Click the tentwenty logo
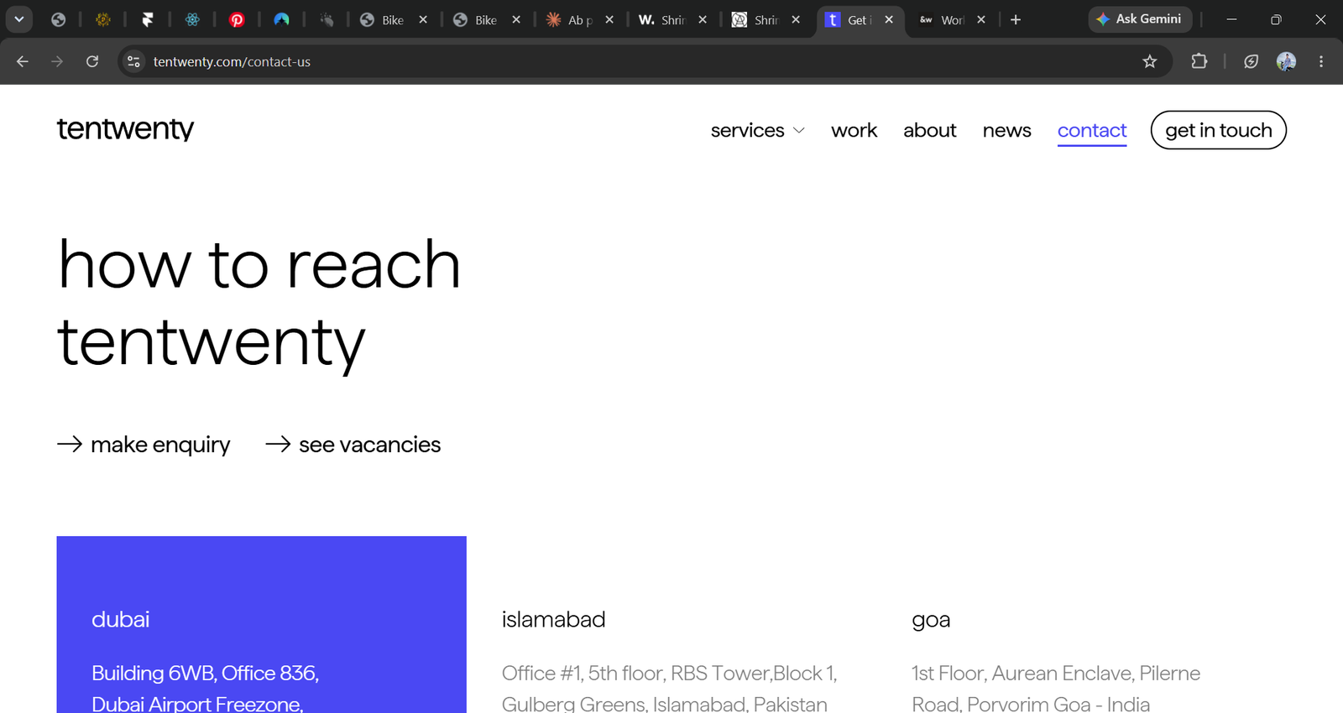 [x=125, y=129]
